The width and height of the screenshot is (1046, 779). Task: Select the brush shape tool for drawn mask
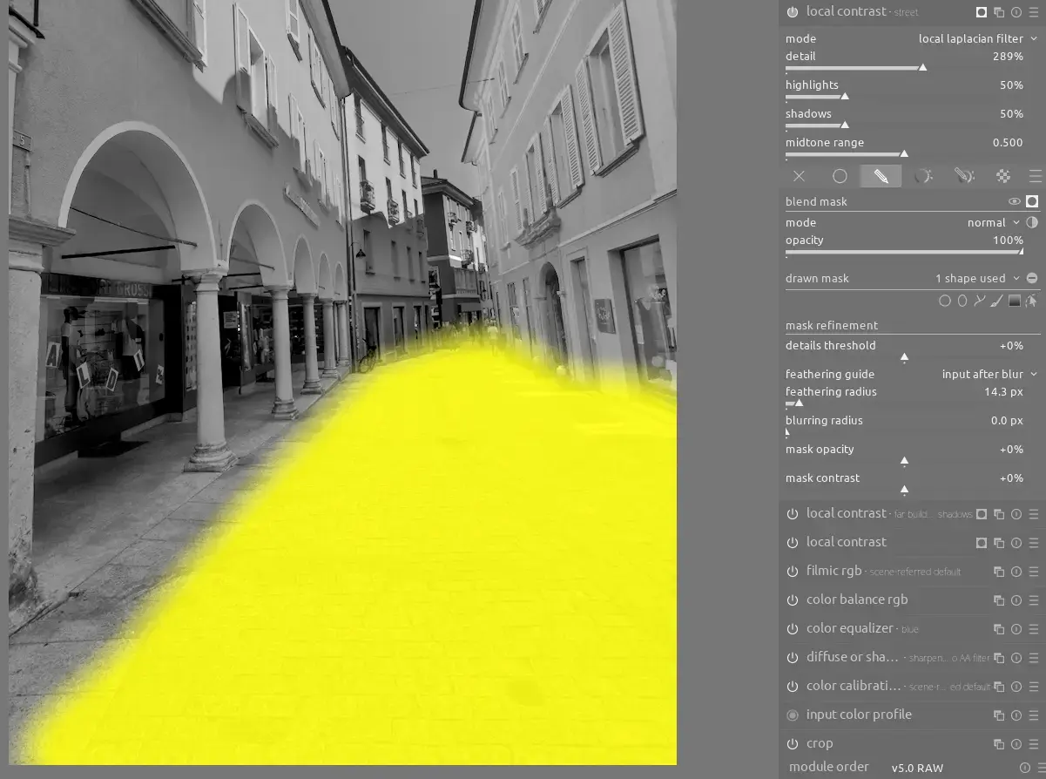996,301
